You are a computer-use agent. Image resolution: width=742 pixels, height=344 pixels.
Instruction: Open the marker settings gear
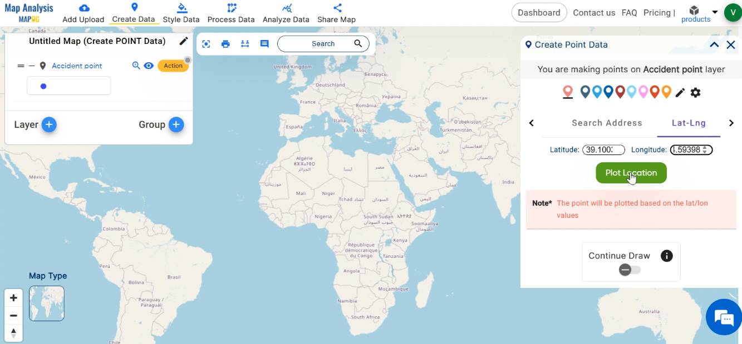695,92
